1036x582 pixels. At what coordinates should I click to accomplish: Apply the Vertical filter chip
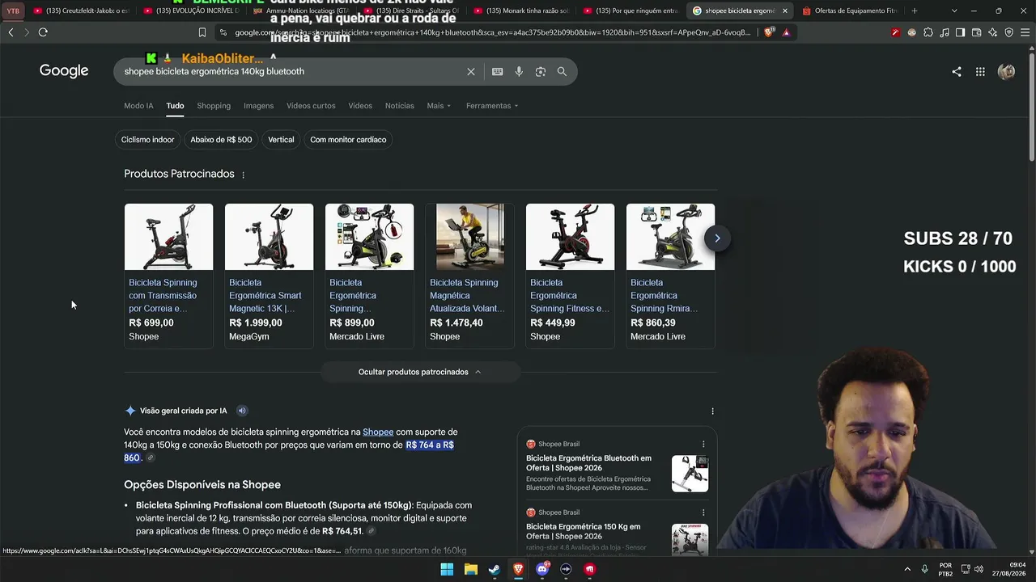281,140
